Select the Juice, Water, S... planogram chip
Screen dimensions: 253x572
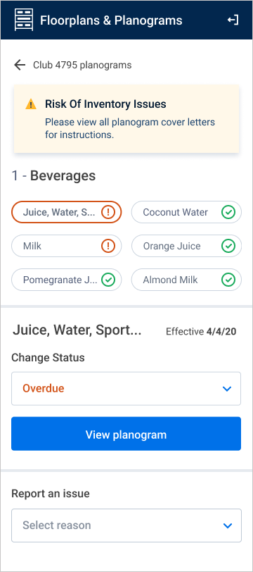pyautogui.click(x=67, y=212)
